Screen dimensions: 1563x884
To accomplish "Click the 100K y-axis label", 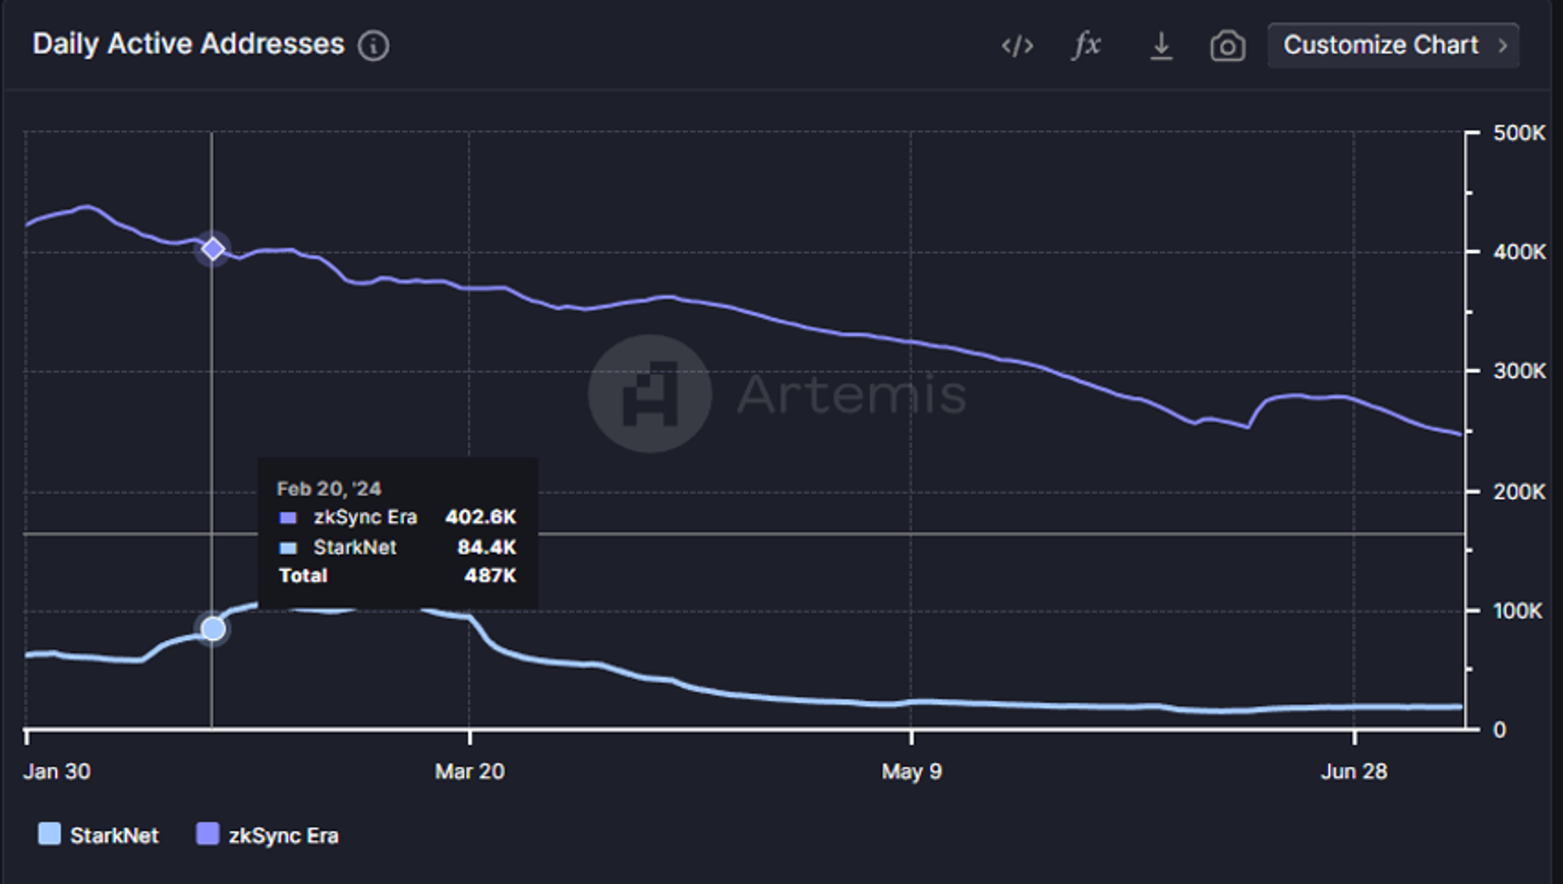I will (x=1518, y=610).
